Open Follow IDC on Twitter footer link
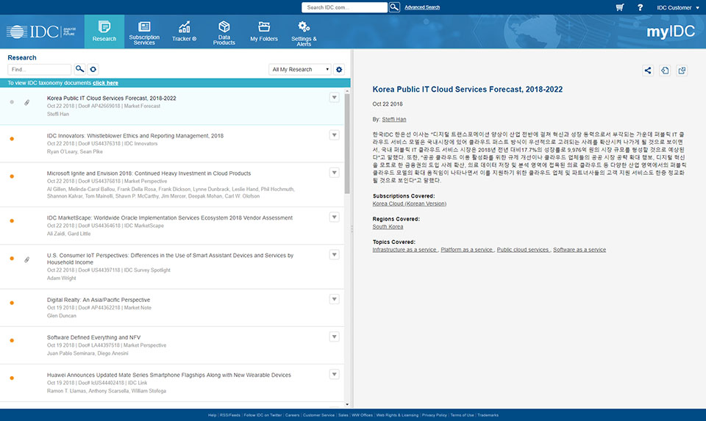The width and height of the screenshot is (706, 421). pos(263,415)
